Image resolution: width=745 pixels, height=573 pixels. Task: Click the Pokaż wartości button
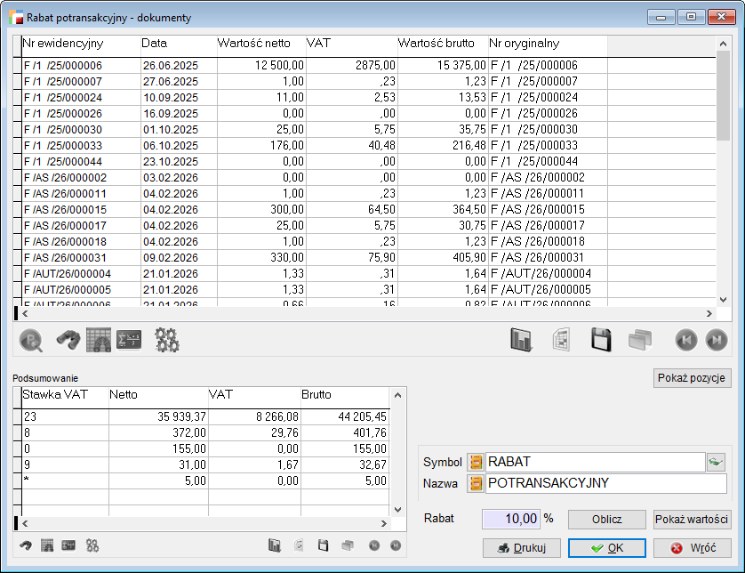[x=693, y=520]
